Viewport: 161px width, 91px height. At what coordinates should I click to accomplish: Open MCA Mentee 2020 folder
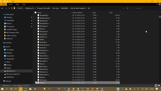tap(13, 33)
